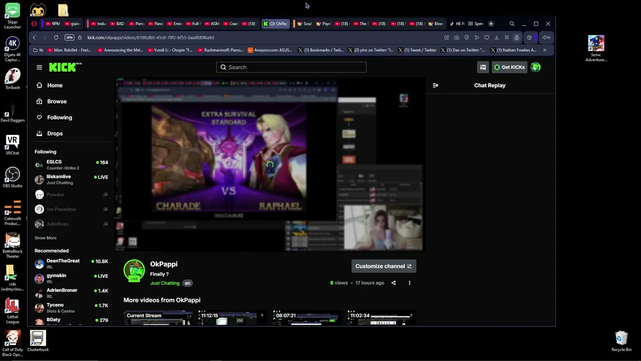Switch to the 9PM YouTube tab
Viewport: 641px width, 361px height.
(53, 24)
